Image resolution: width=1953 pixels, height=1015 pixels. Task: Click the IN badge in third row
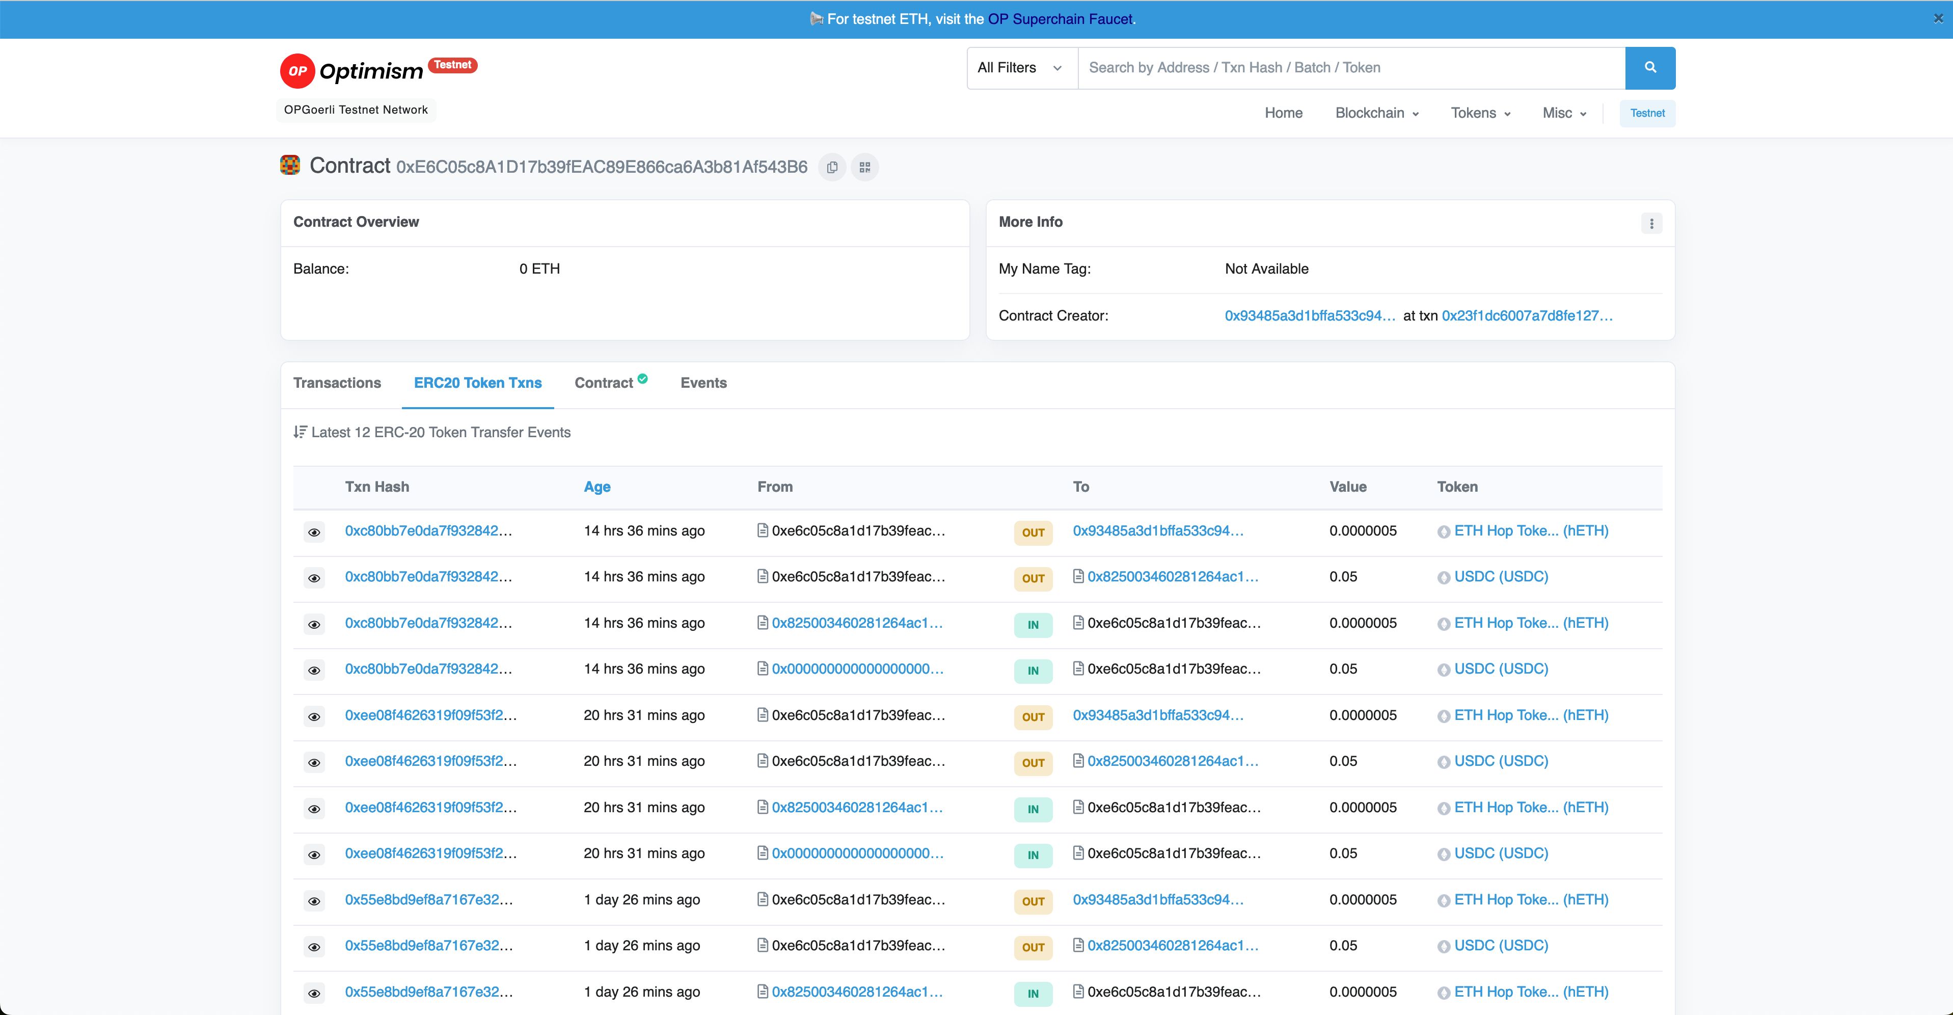(x=1033, y=625)
